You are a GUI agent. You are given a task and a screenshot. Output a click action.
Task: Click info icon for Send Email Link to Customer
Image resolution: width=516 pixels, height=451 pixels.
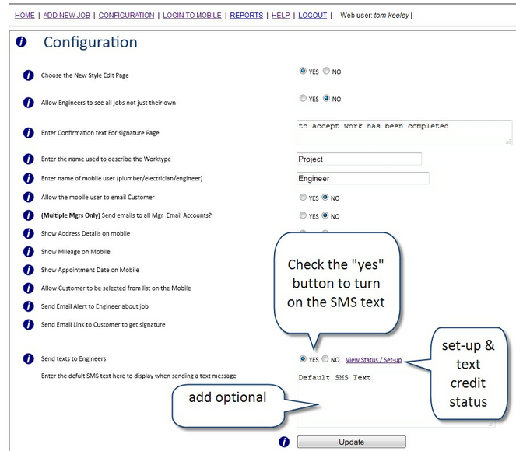tap(29, 325)
